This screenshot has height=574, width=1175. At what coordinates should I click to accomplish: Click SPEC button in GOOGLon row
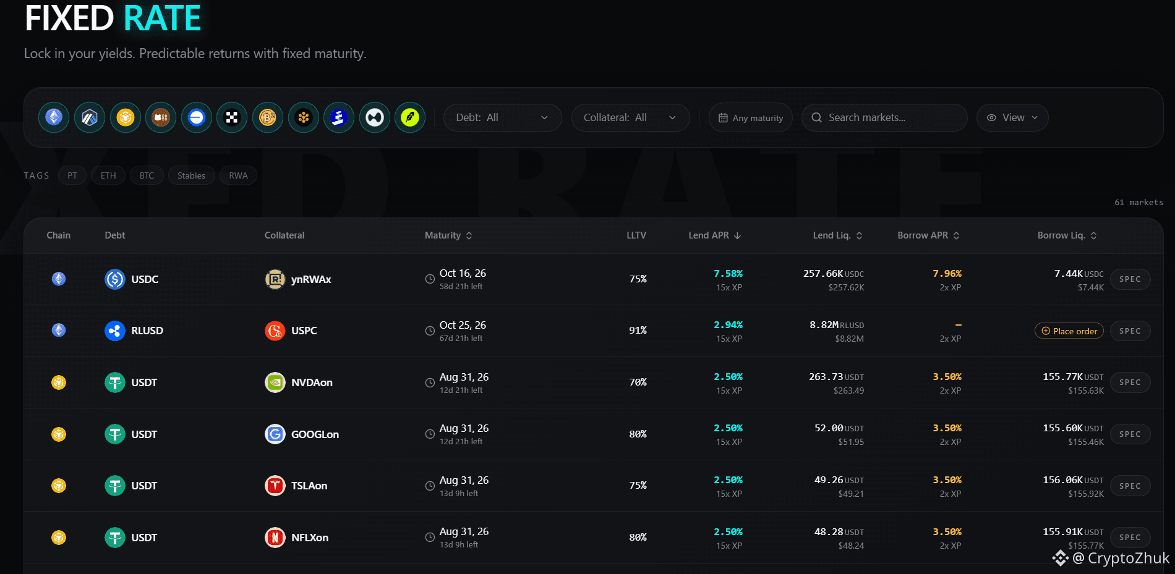(1130, 434)
